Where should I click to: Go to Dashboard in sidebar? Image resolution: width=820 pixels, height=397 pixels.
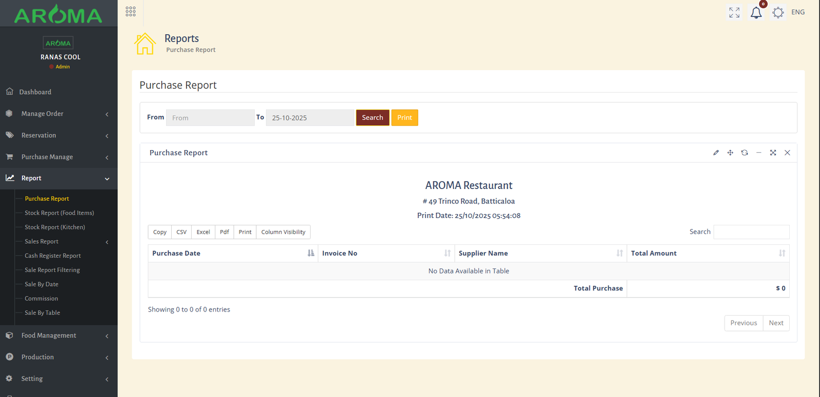click(35, 92)
